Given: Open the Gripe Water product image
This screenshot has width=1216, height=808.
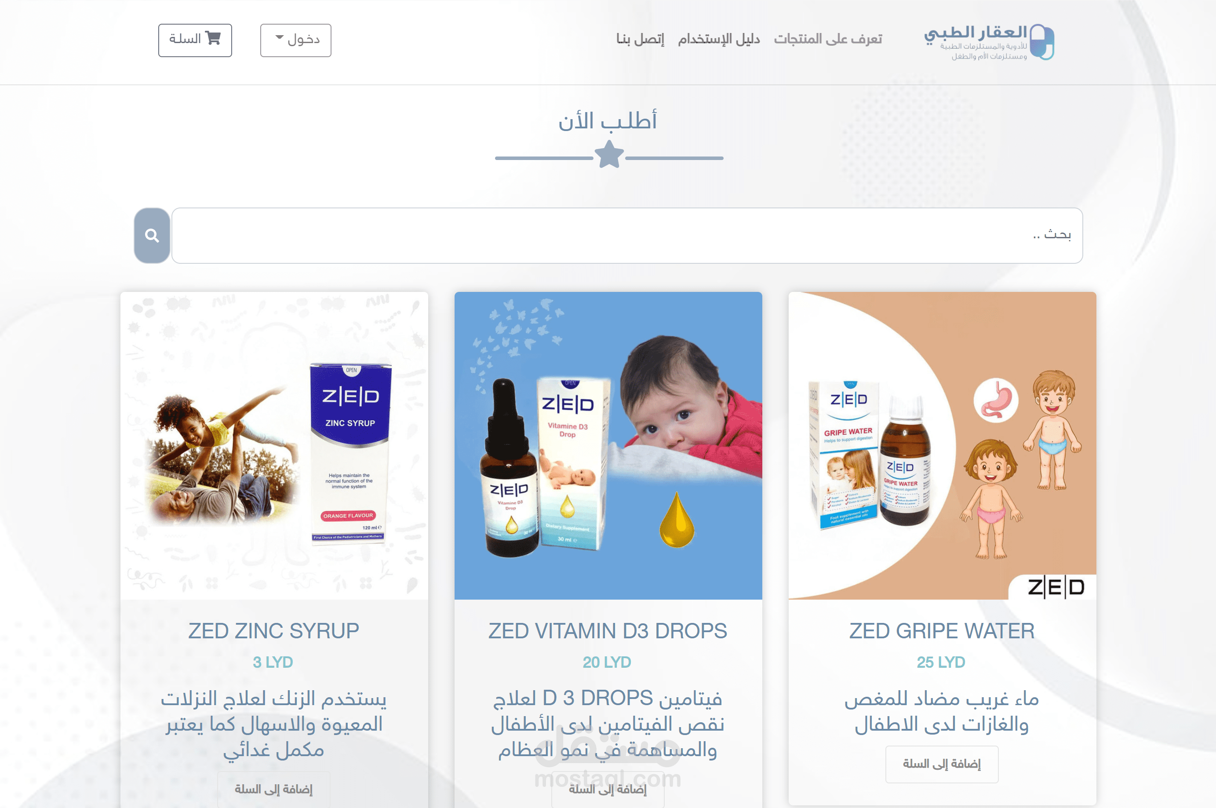Looking at the screenshot, I should click(x=943, y=446).
